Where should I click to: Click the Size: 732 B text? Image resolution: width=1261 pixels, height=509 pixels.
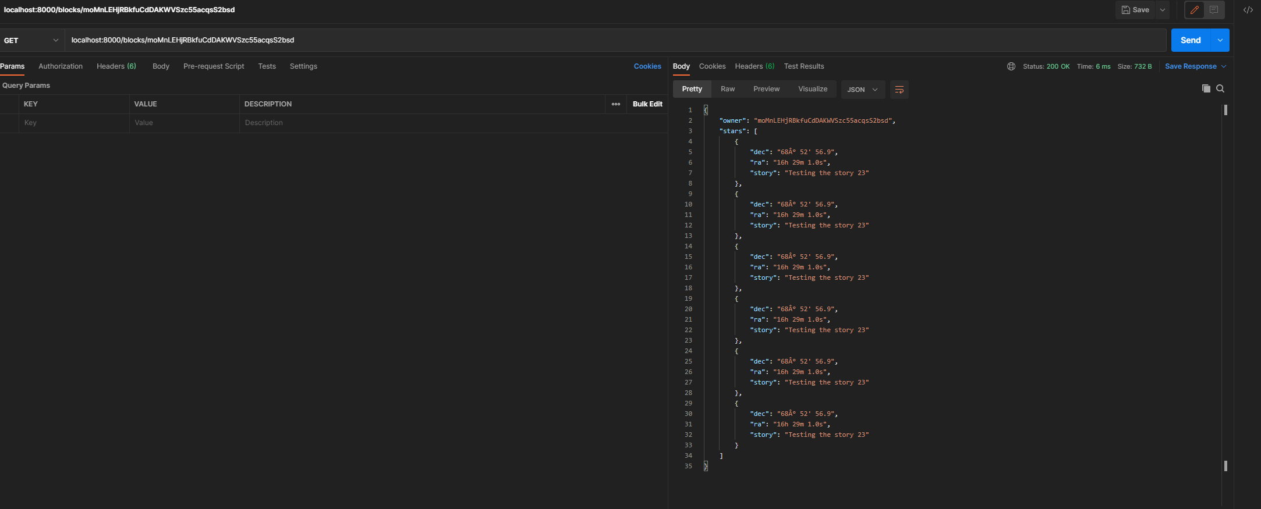click(x=1134, y=66)
